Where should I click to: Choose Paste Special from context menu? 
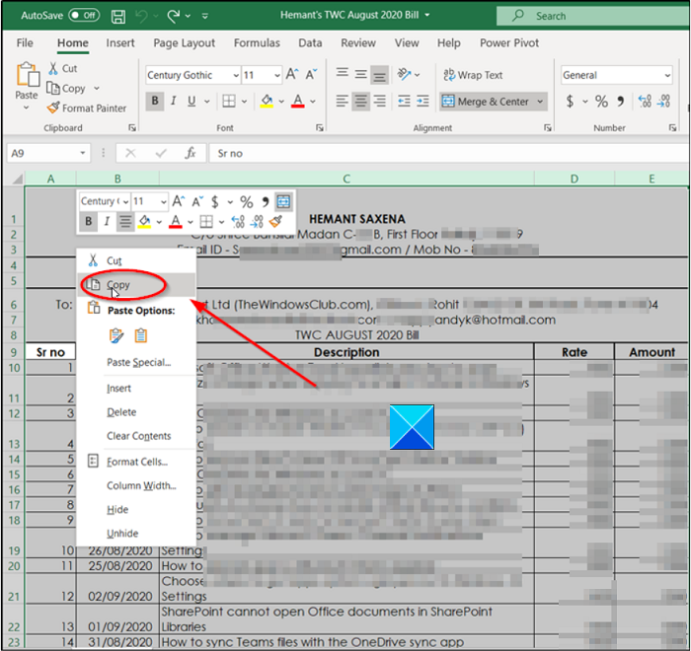click(138, 362)
